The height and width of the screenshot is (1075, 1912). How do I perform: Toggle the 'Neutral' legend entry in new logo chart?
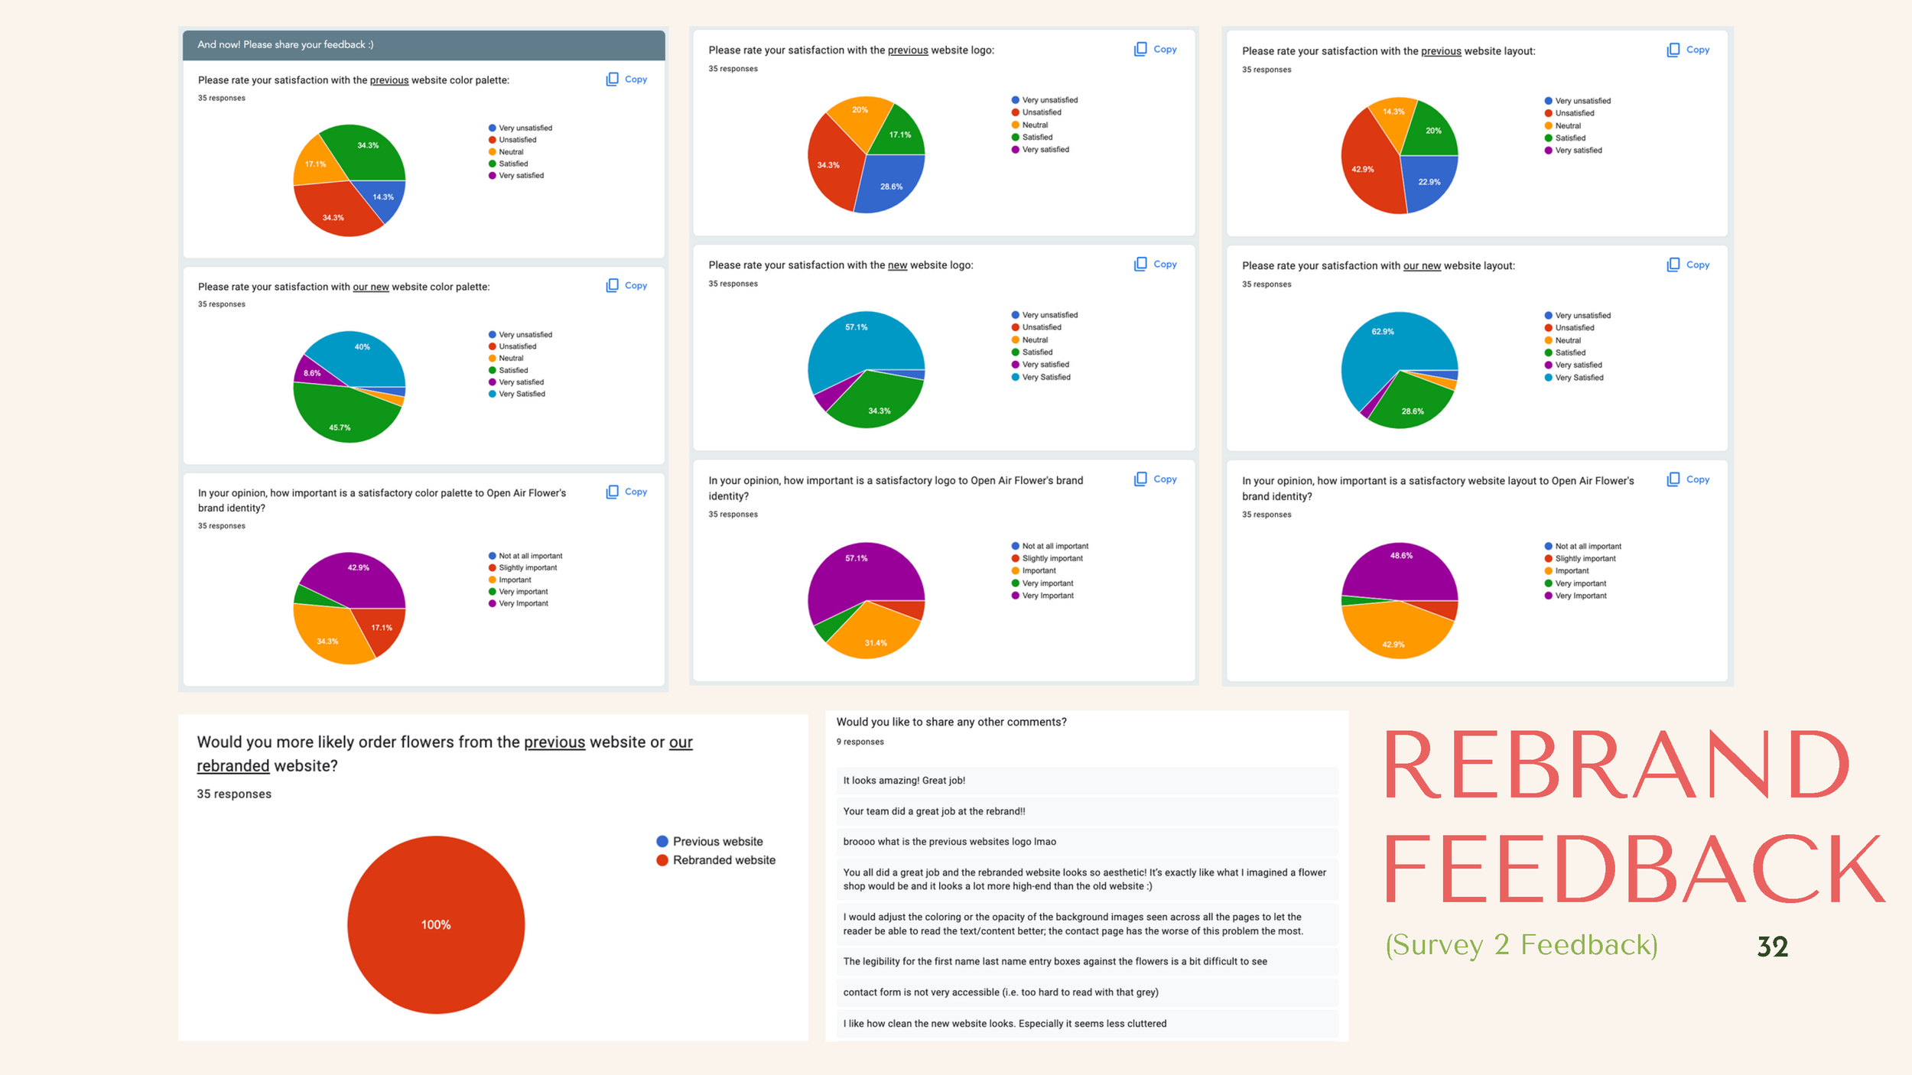(1034, 339)
